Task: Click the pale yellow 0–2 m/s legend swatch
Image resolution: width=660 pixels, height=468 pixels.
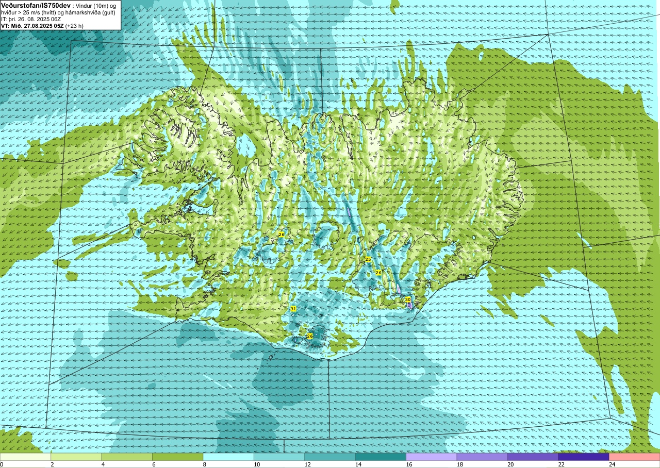Action: [25, 457]
